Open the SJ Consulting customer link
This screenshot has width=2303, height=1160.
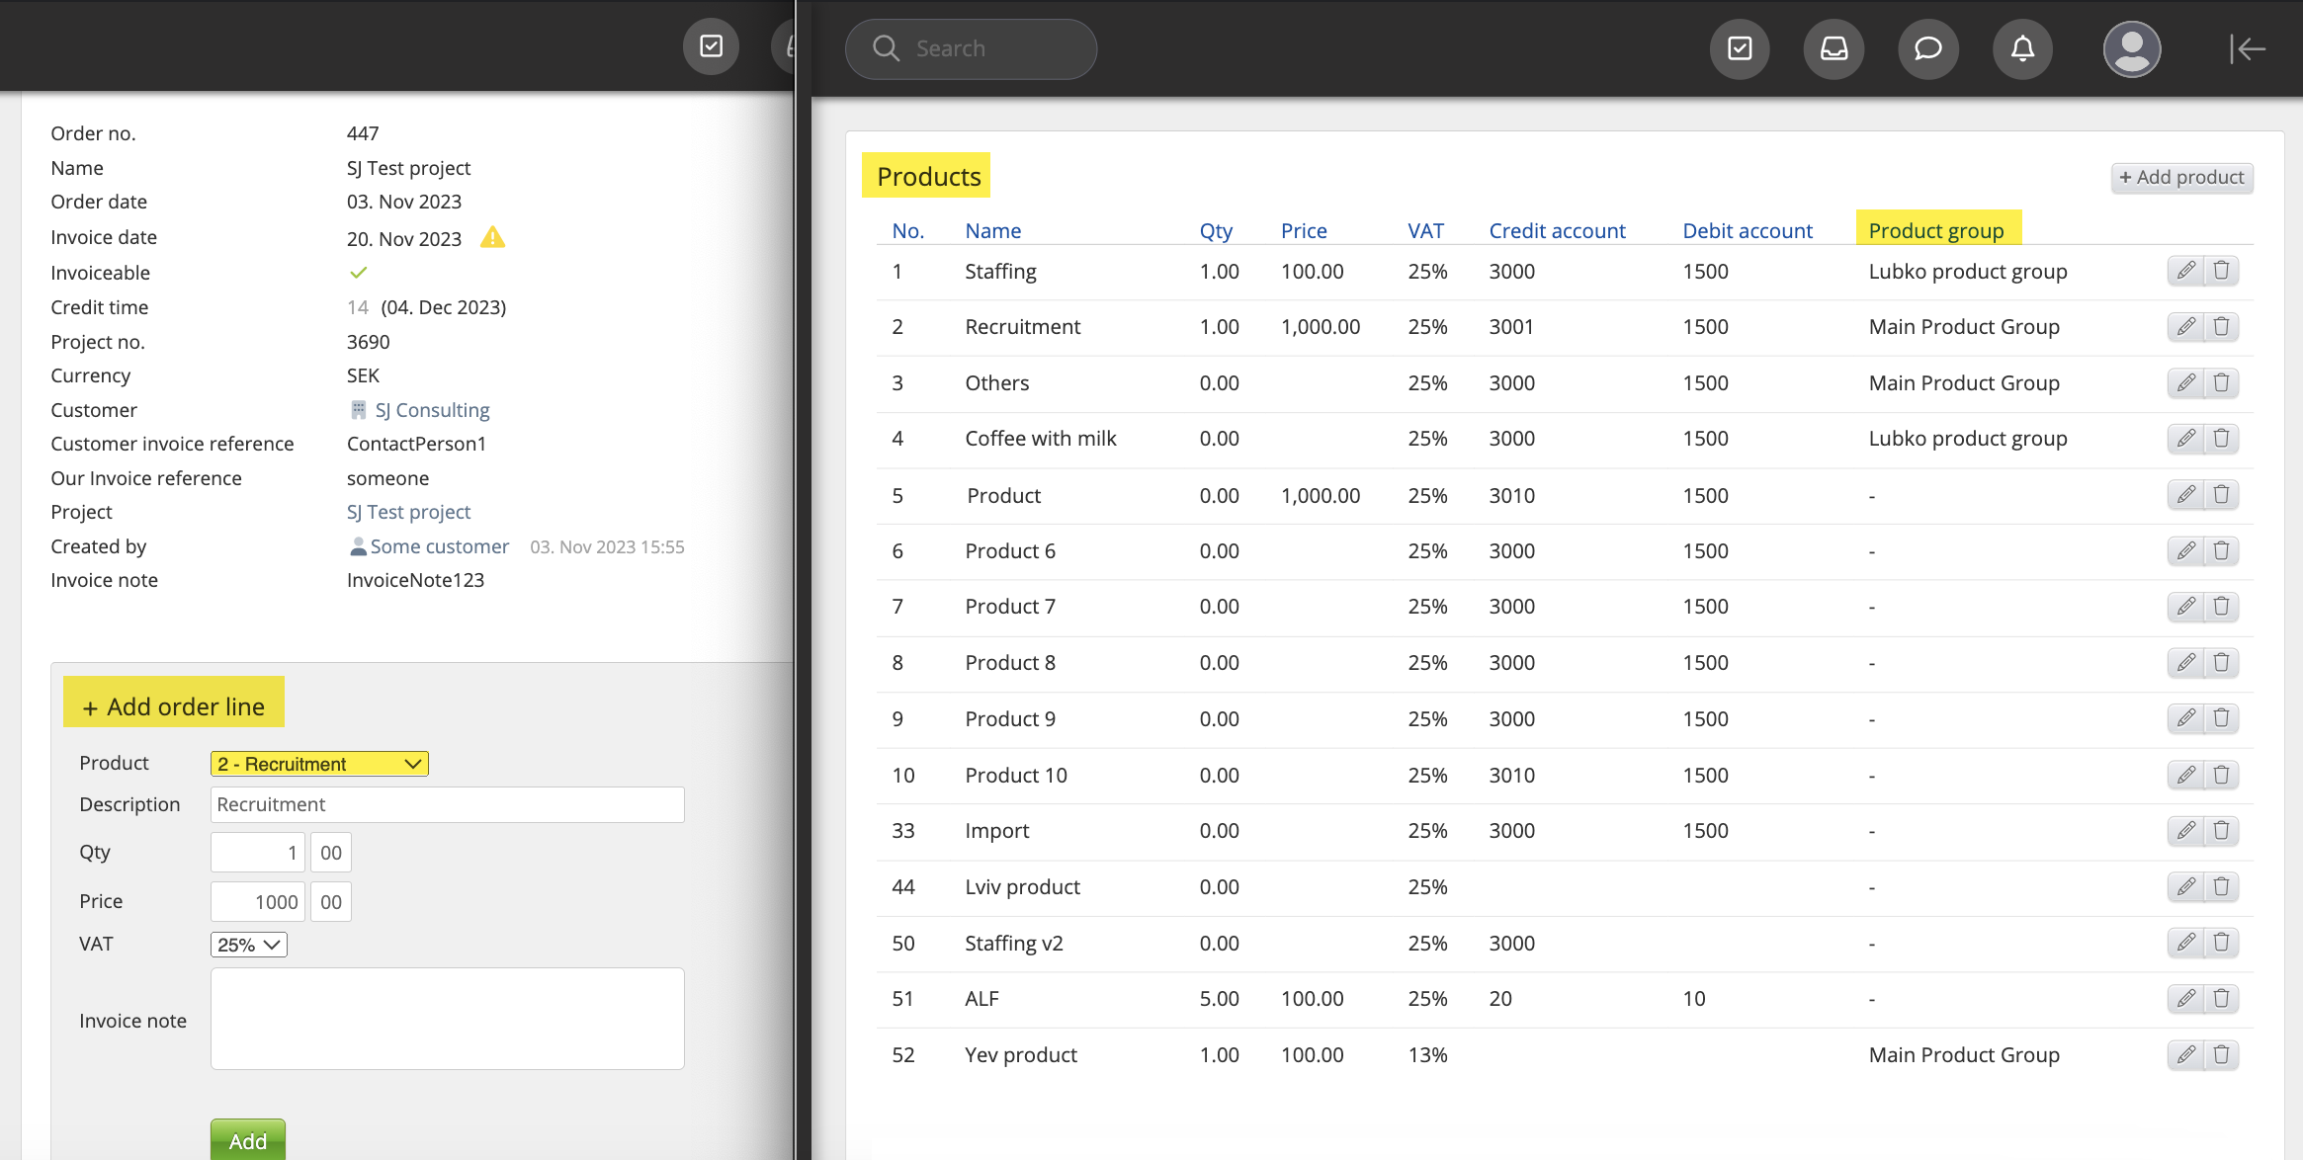pos(432,410)
